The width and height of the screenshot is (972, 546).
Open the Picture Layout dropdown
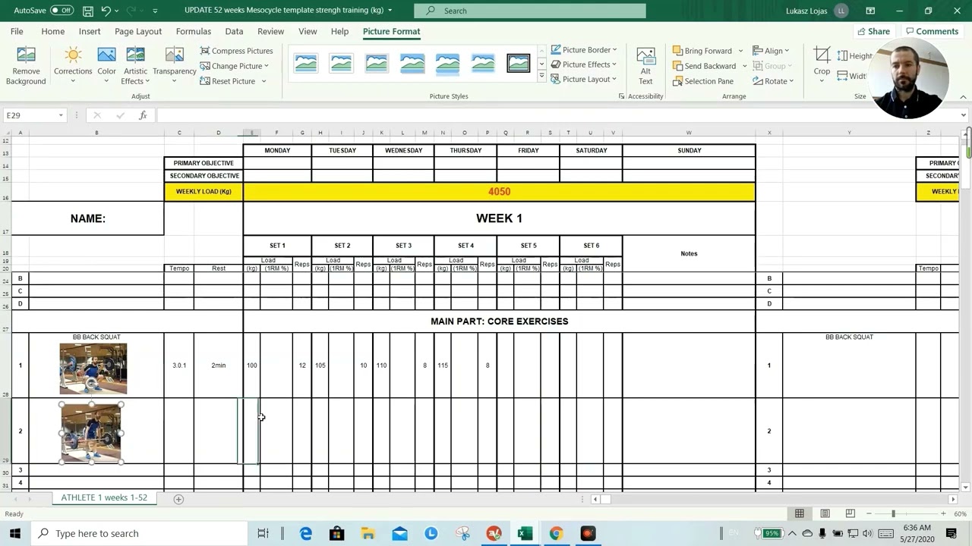(583, 79)
